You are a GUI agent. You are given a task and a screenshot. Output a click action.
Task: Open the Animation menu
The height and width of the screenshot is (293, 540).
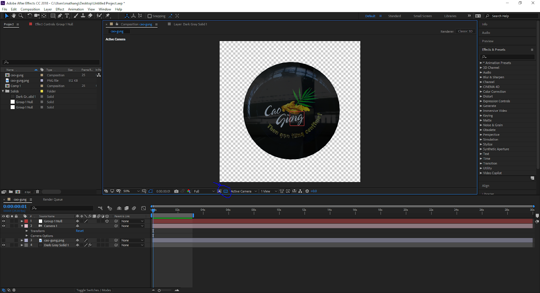[76, 9]
